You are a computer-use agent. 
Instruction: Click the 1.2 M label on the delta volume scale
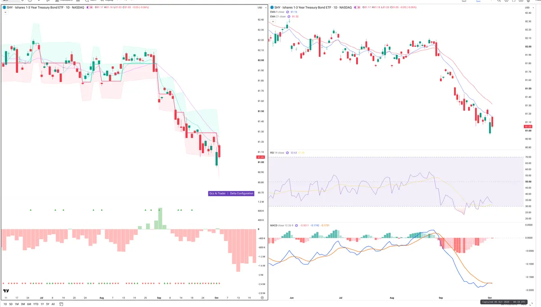pyautogui.click(x=261, y=202)
